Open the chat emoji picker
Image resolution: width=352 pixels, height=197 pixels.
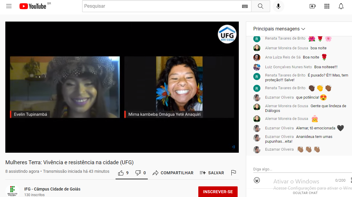pyautogui.click(x=257, y=180)
